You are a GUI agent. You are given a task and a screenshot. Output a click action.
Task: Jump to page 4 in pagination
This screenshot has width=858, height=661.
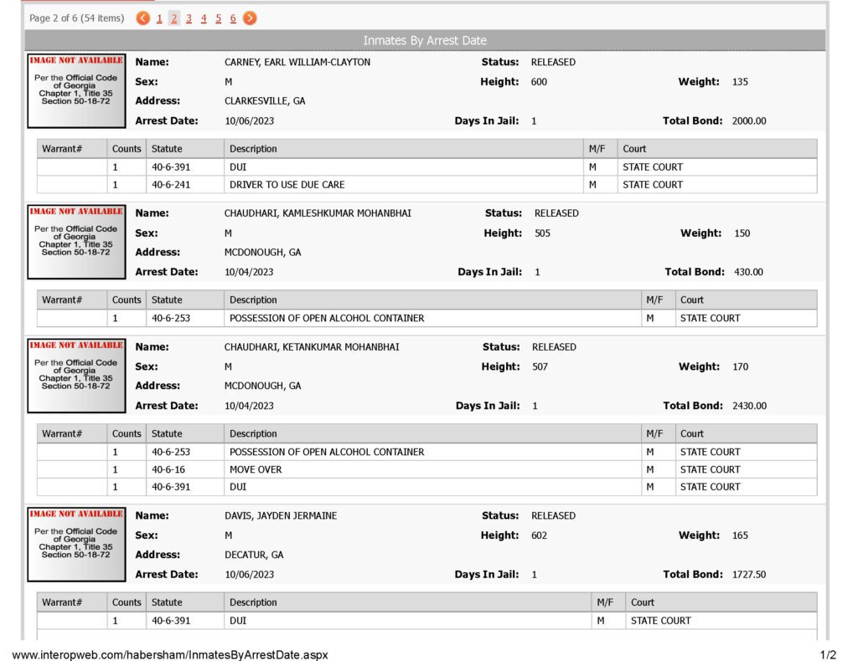pyautogui.click(x=204, y=18)
